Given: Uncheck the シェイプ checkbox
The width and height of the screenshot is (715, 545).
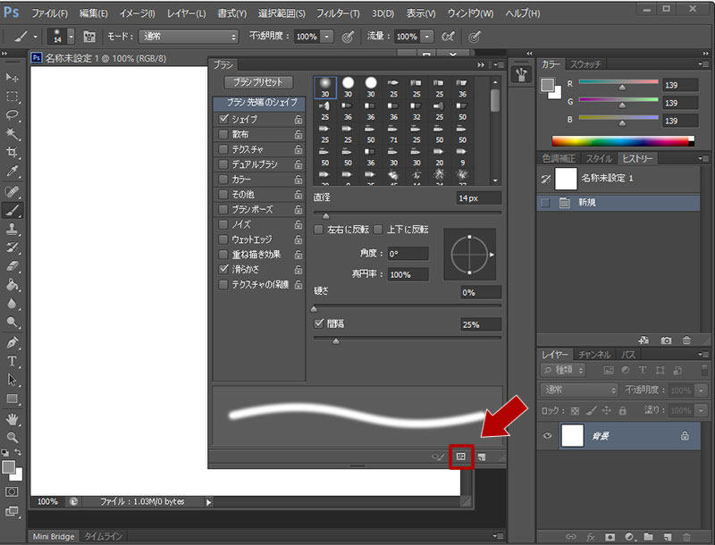Looking at the screenshot, I should (223, 119).
